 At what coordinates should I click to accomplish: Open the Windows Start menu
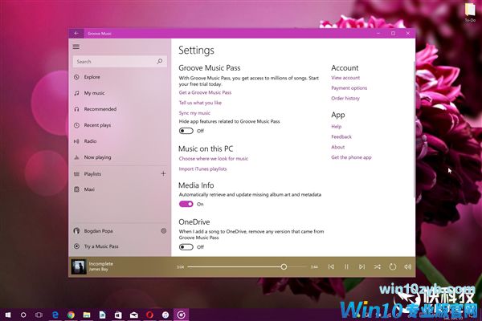click(8, 315)
